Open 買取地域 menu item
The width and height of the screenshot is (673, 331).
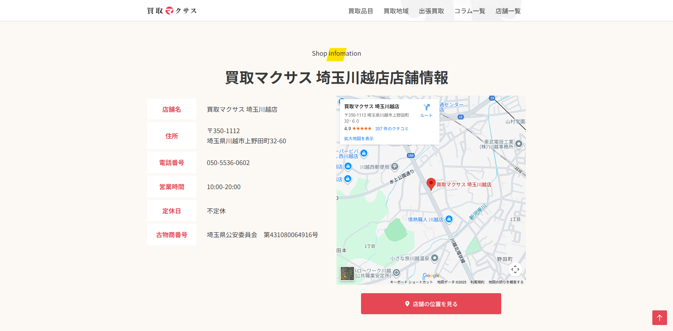tap(396, 11)
